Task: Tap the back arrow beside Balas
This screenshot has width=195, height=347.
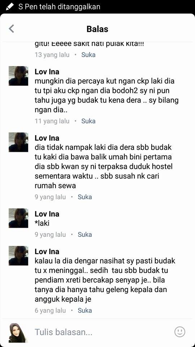Action: [x=11, y=29]
